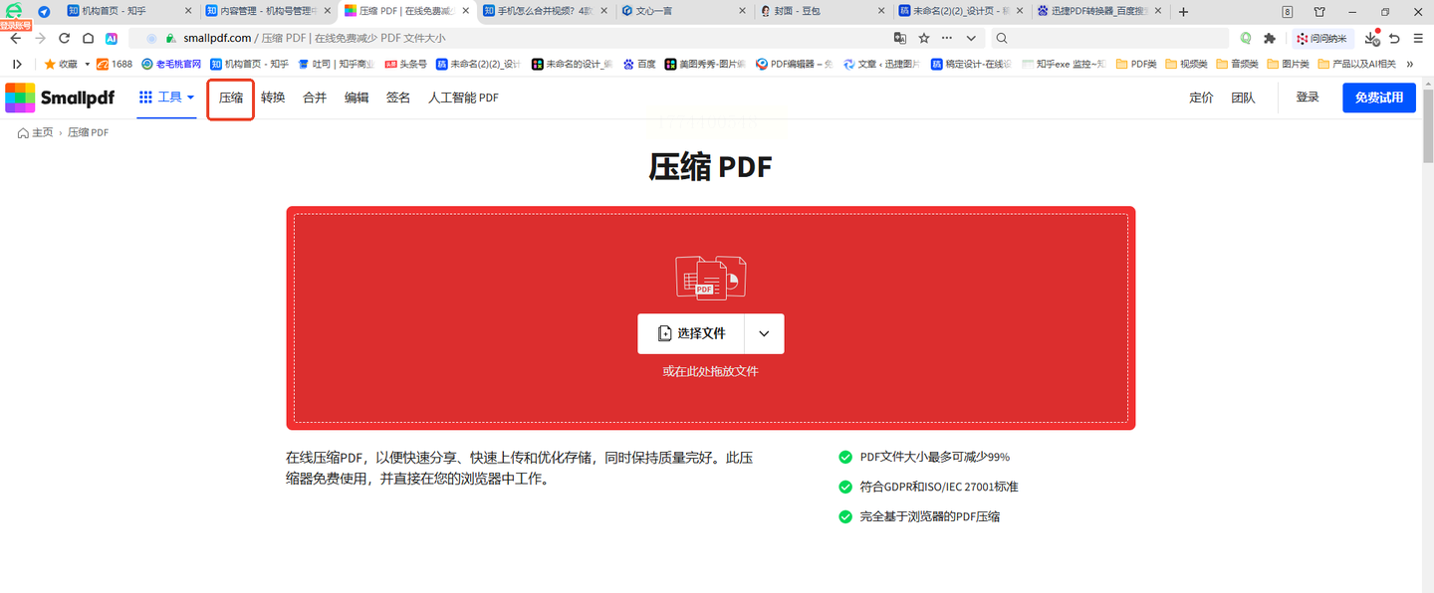
Task: Open the 团队 link in header
Action: (1243, 98)
